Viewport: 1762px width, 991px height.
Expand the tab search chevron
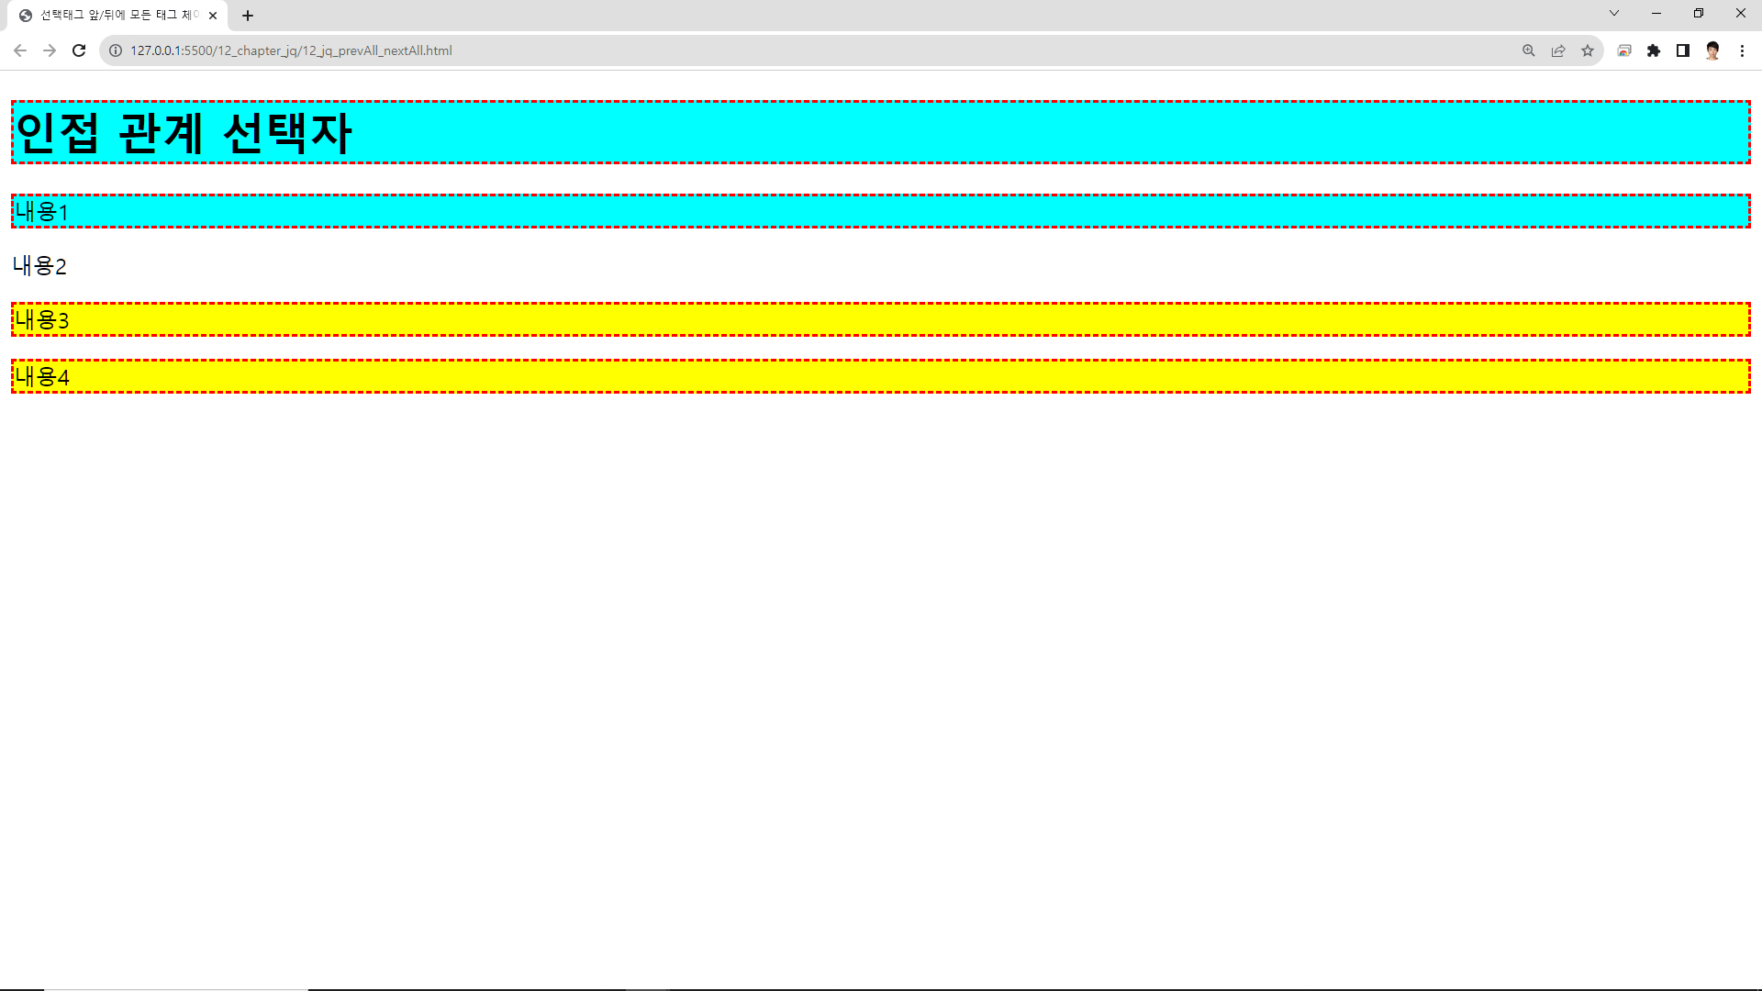1614,13
